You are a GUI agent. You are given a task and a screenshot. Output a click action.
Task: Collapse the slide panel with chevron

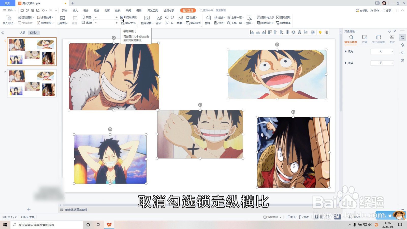point(3,33)
